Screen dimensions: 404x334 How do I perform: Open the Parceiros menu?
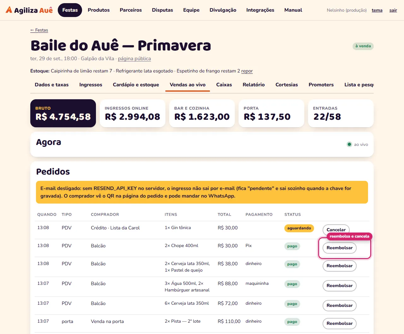point(131,10)
